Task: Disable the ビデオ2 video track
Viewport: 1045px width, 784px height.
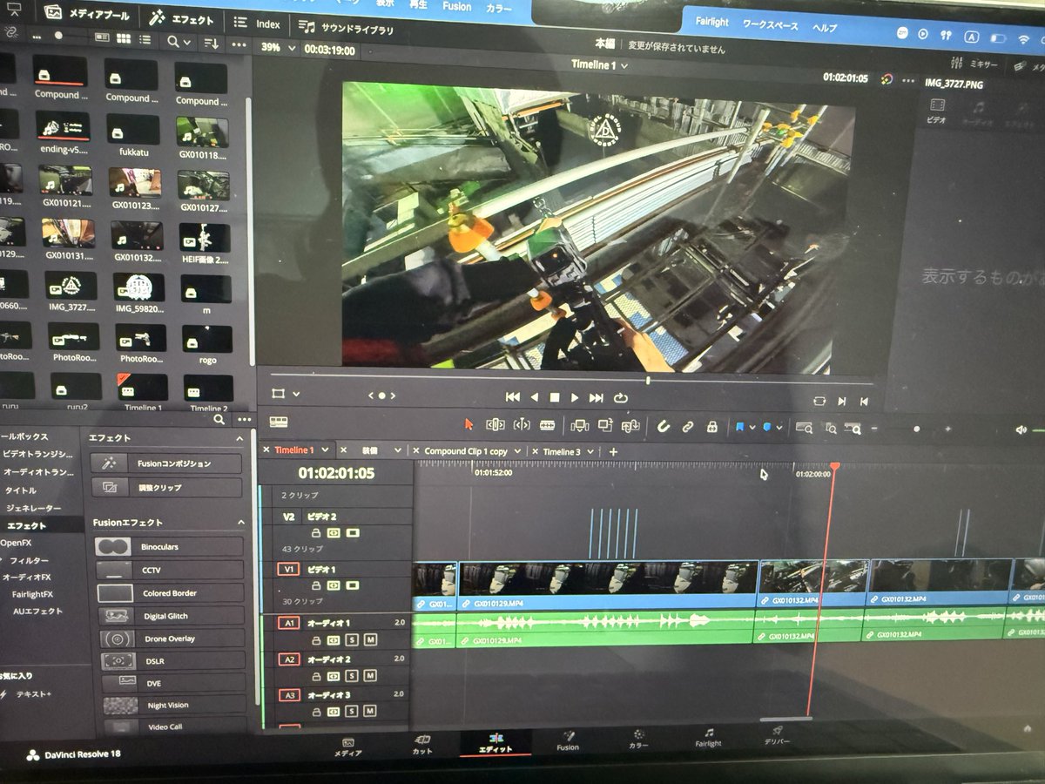Action: point(352,532)
